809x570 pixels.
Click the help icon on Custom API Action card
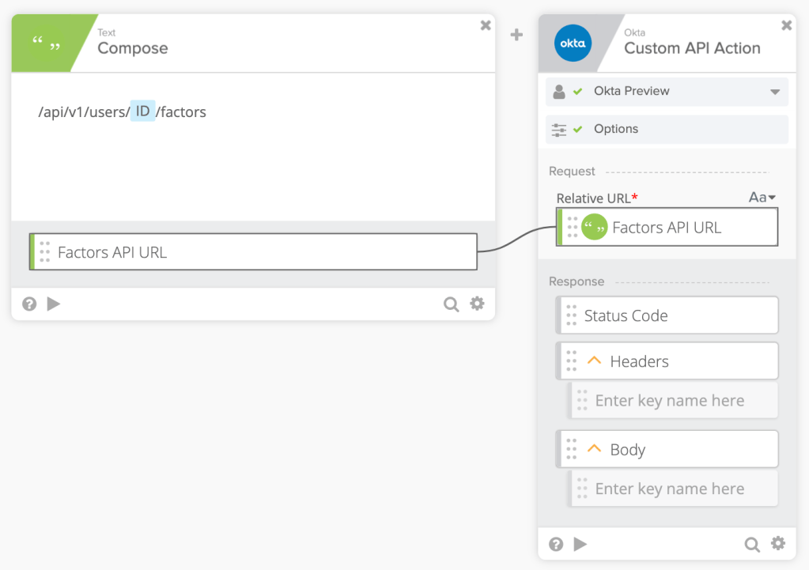pos(556,544)
